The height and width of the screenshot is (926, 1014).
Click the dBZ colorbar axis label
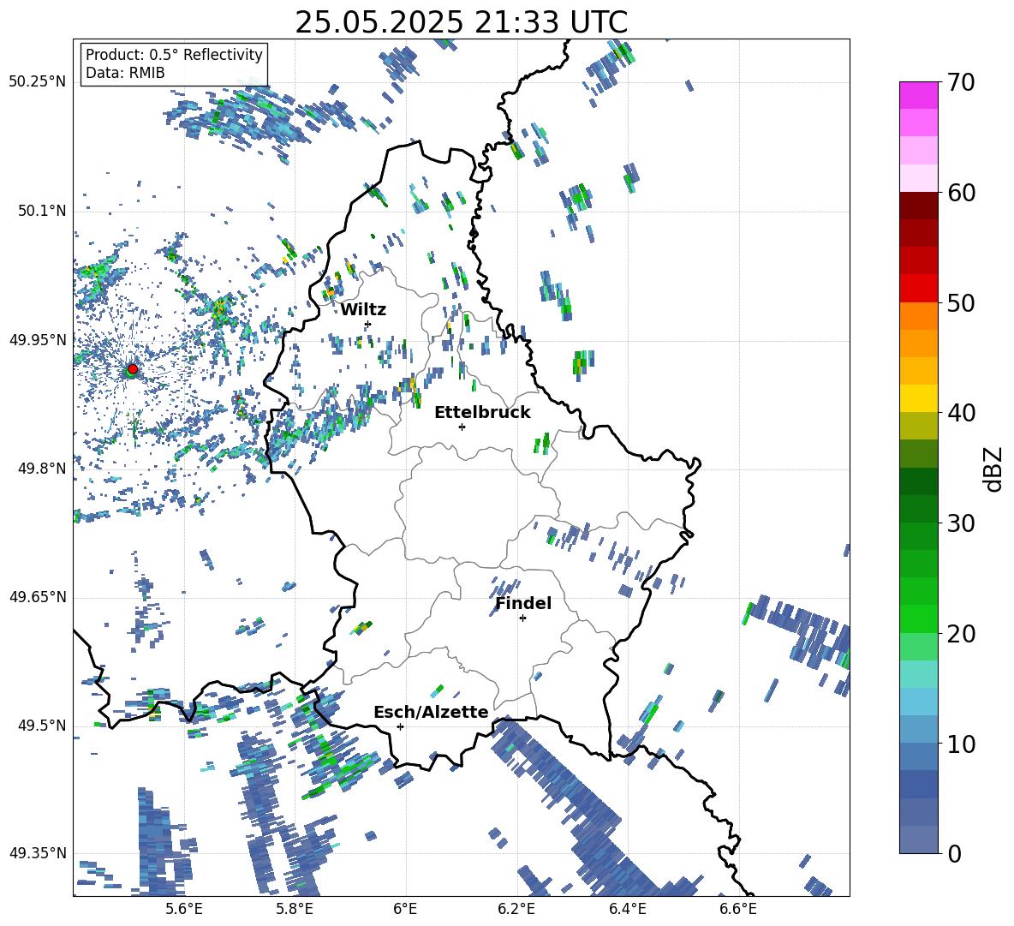point(994,469)
